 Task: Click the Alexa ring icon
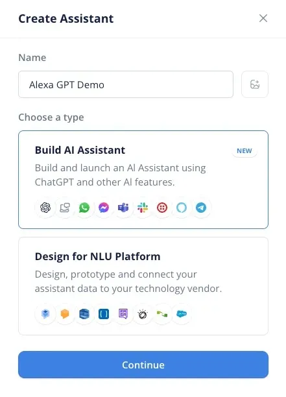182,208
